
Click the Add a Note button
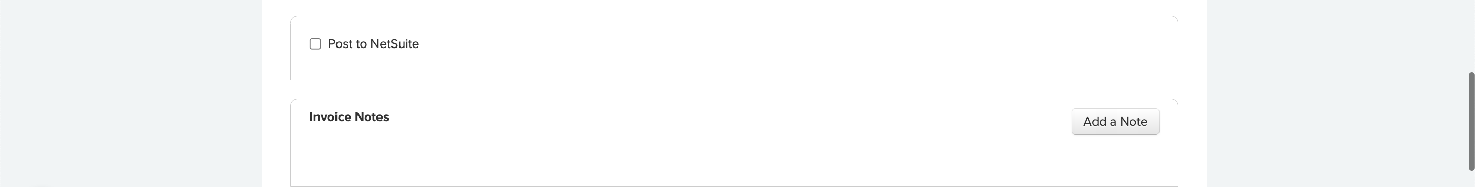pos(1115,122)
